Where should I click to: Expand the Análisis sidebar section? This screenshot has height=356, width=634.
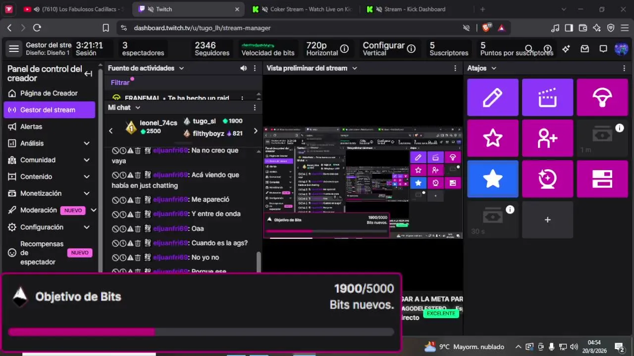(x=87, y=143)
